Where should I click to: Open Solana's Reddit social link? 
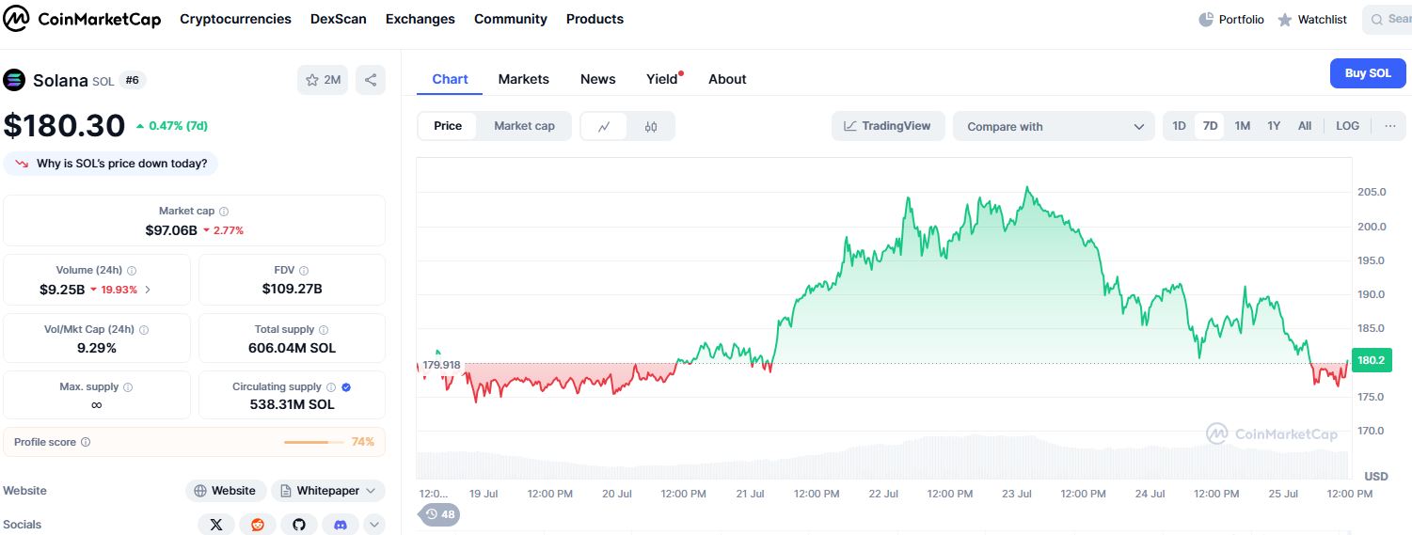tap(258, 525)
